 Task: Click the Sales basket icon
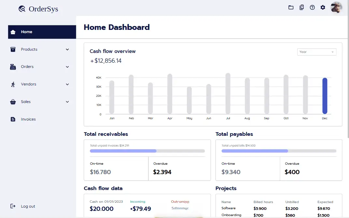[x=13, y=102]
